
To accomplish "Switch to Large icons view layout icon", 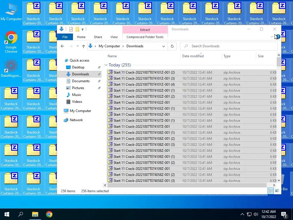I will click(277, 190).
